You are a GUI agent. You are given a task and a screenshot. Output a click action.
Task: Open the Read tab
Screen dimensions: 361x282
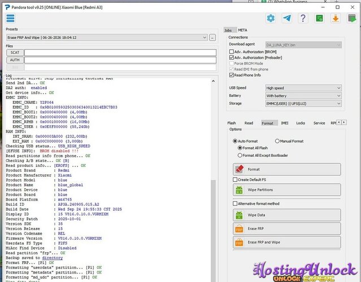249,123
